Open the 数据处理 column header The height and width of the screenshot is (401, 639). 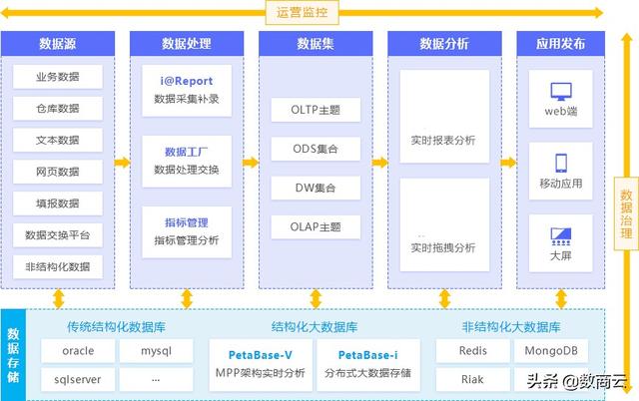click(187, 44)
